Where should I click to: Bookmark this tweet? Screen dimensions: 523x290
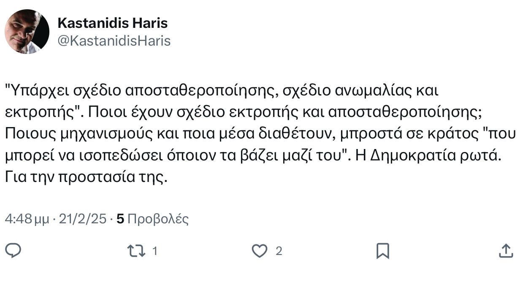point(382,251)
